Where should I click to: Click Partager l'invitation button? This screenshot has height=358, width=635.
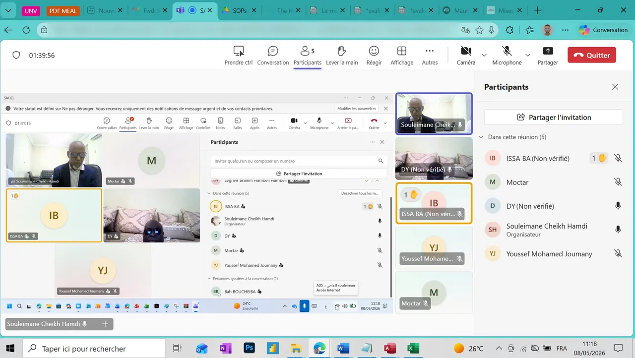(x=553, y=117)
